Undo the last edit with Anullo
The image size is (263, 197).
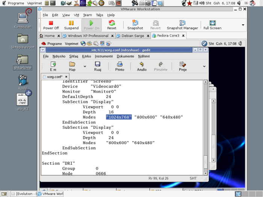click(142, 66)
